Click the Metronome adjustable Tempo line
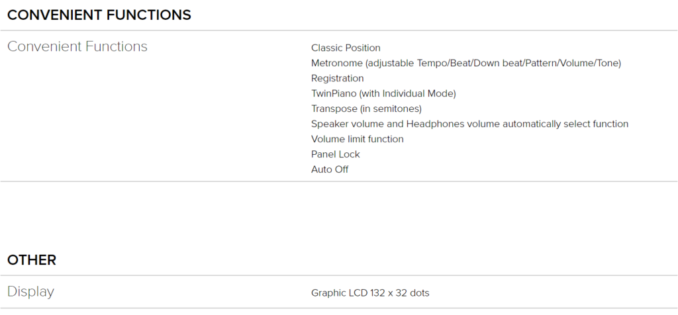 pyautogui.click(x=465, y=64)
